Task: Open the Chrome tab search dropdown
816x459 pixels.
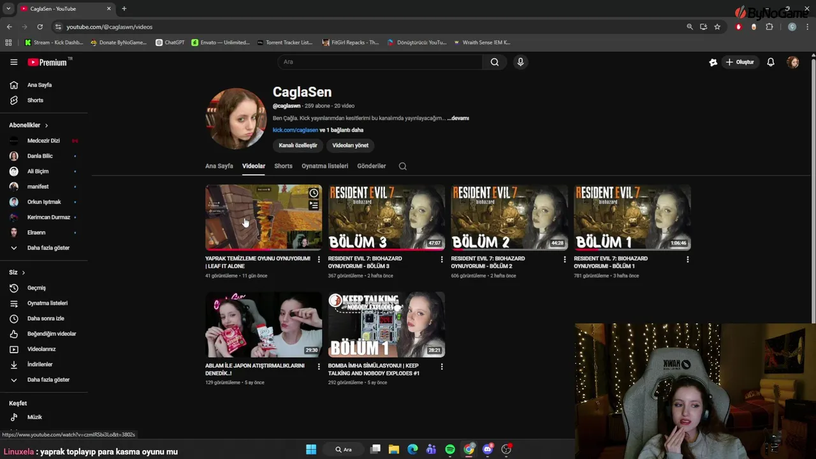Action: [x=8, y=8]
